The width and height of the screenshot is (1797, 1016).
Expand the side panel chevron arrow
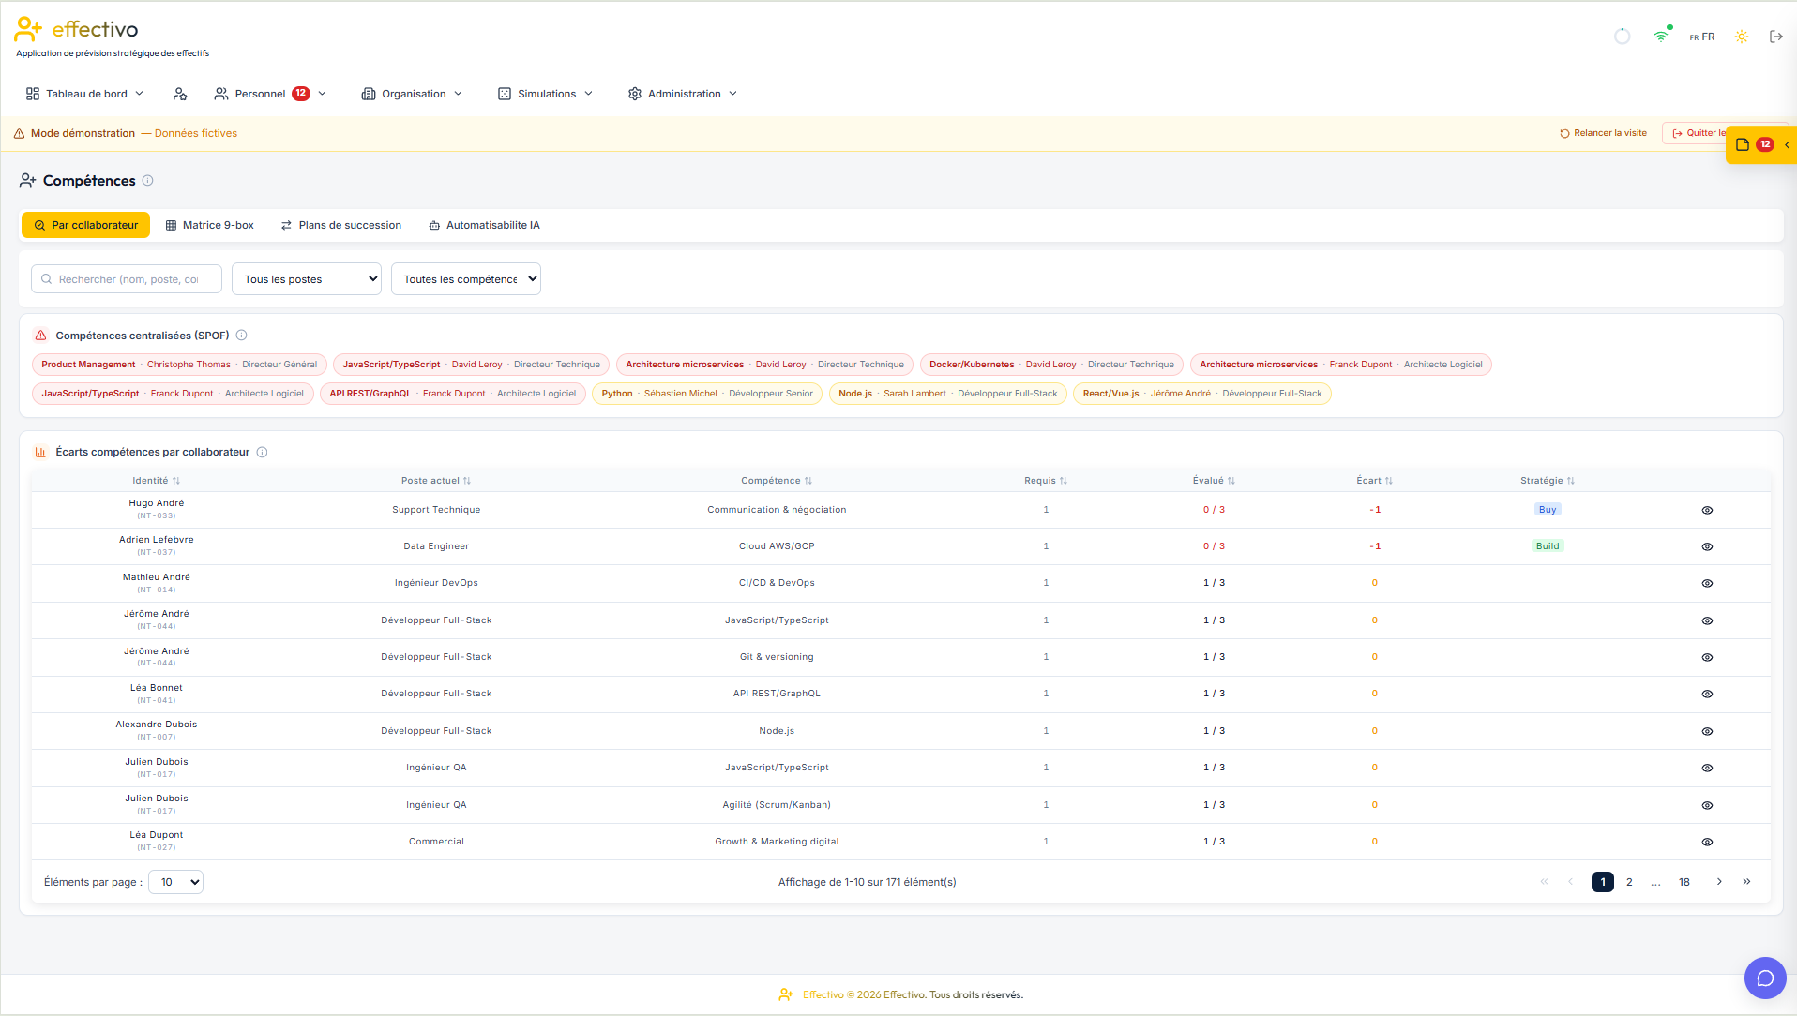tap(1787, 144)
